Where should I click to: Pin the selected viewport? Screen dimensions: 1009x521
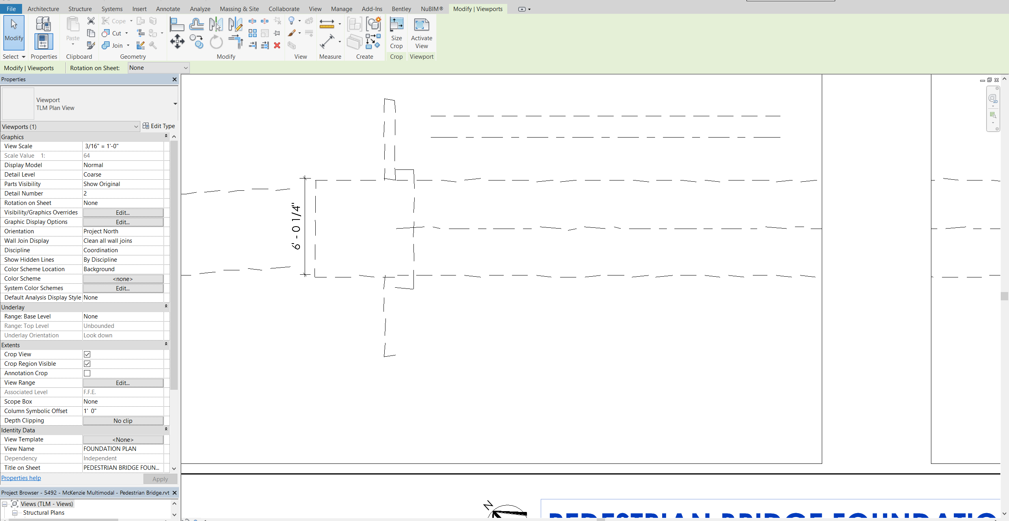(x=276, y=33)
